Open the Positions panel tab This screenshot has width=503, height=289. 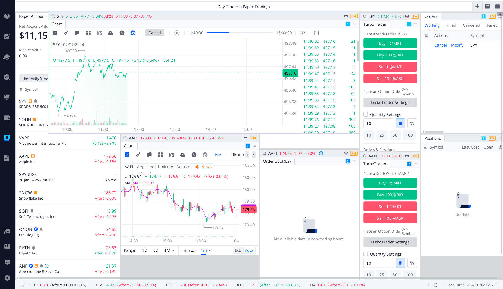click(432, 138)
